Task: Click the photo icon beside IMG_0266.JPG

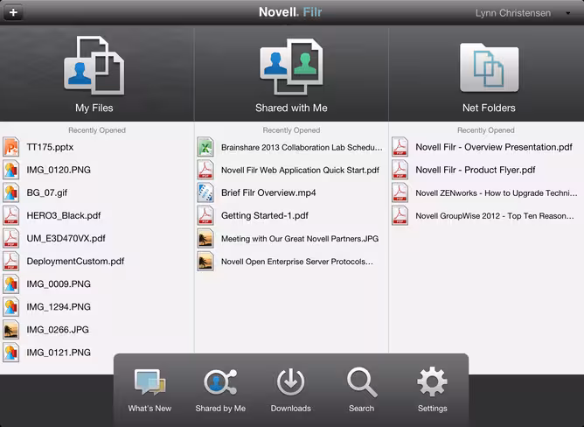Action: [x=11, y=330]
